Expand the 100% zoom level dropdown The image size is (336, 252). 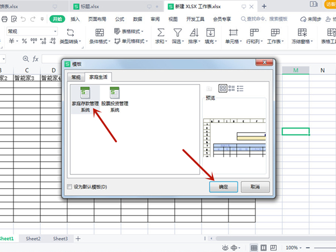(x=300, y=248)
